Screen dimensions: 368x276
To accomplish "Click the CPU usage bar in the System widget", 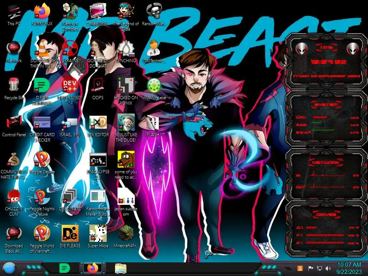I will 319,118.
